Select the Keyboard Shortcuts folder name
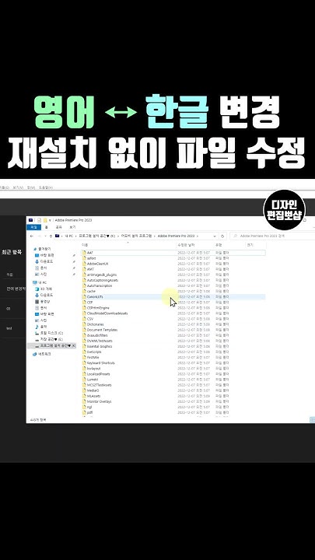315x560 pixels. [x=100, y=363]
